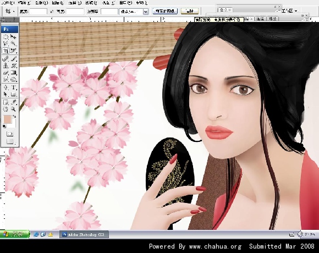Toggle Quick Mask mode
The image size is (319, 253).
10,134
